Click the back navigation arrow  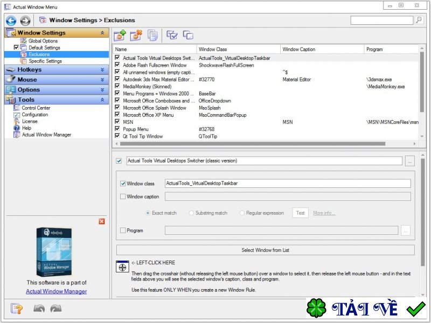(11, 20)
